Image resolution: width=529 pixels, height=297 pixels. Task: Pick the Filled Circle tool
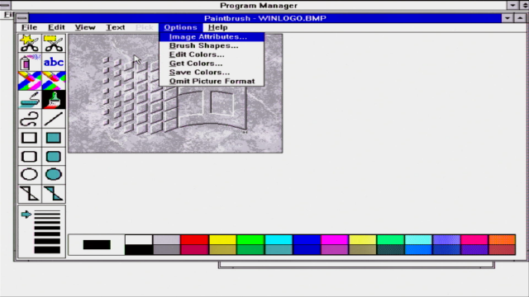[x=54, y=174]
